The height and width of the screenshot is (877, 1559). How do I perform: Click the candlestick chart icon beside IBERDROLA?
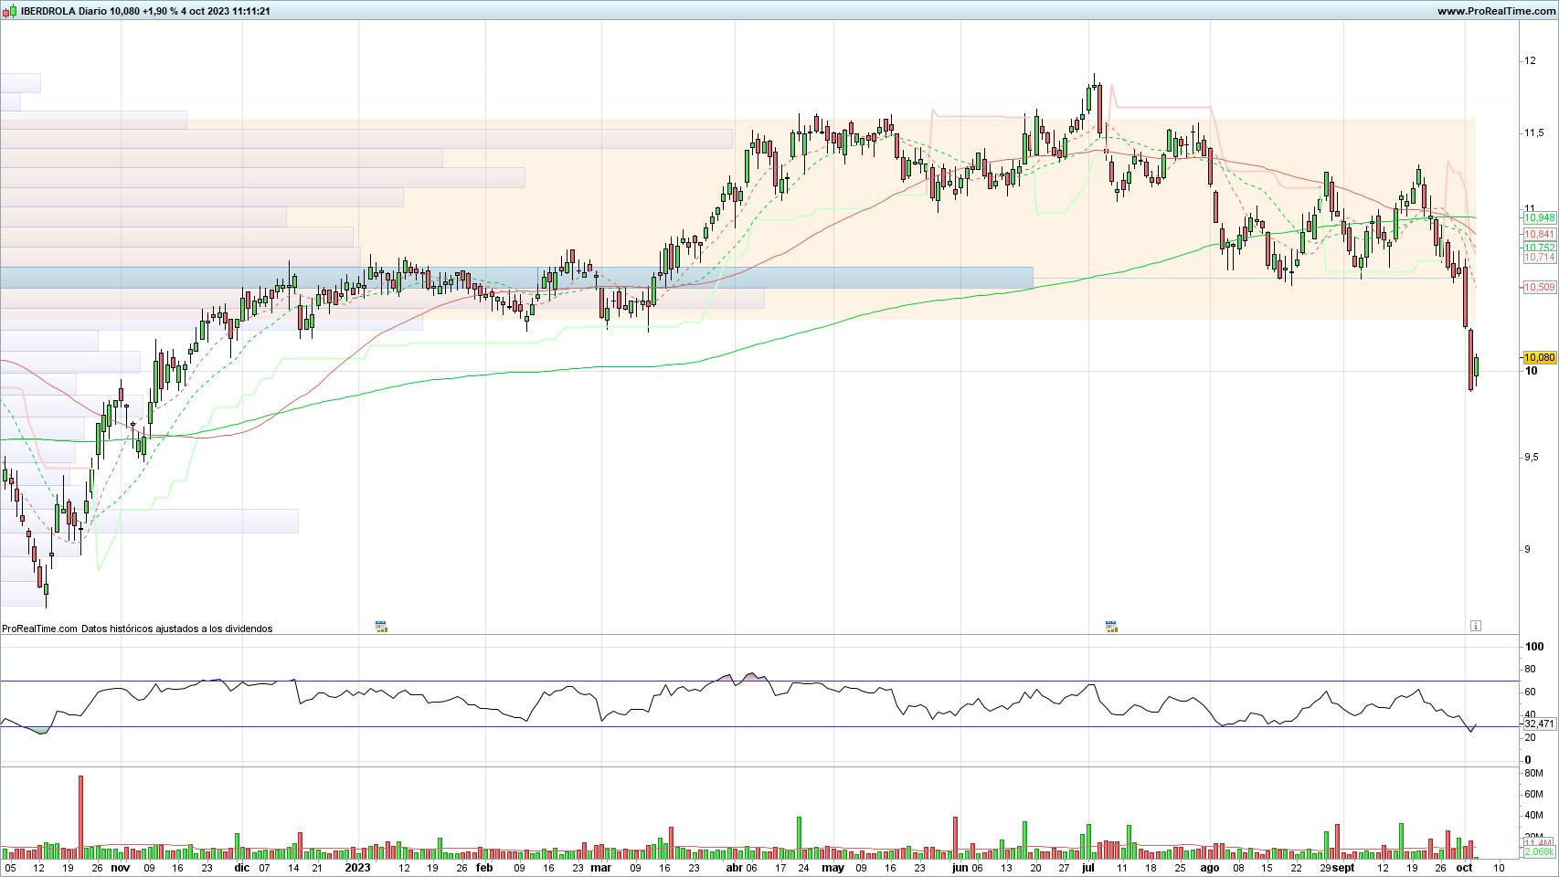[x=9, y=11]
